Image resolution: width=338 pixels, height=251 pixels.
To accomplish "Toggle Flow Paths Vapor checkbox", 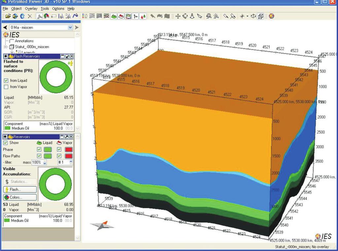I will (59, 156).
